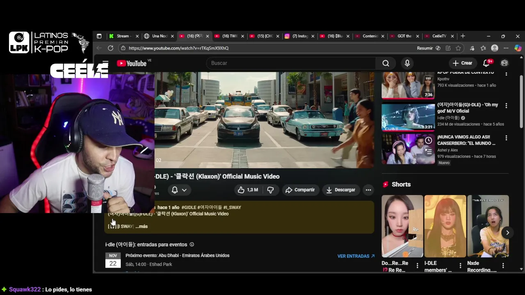Image resolution: width=525 pixels, height=295 pixels.
Task: Show next Shorts with arrow button
Action: coord(507,233)
